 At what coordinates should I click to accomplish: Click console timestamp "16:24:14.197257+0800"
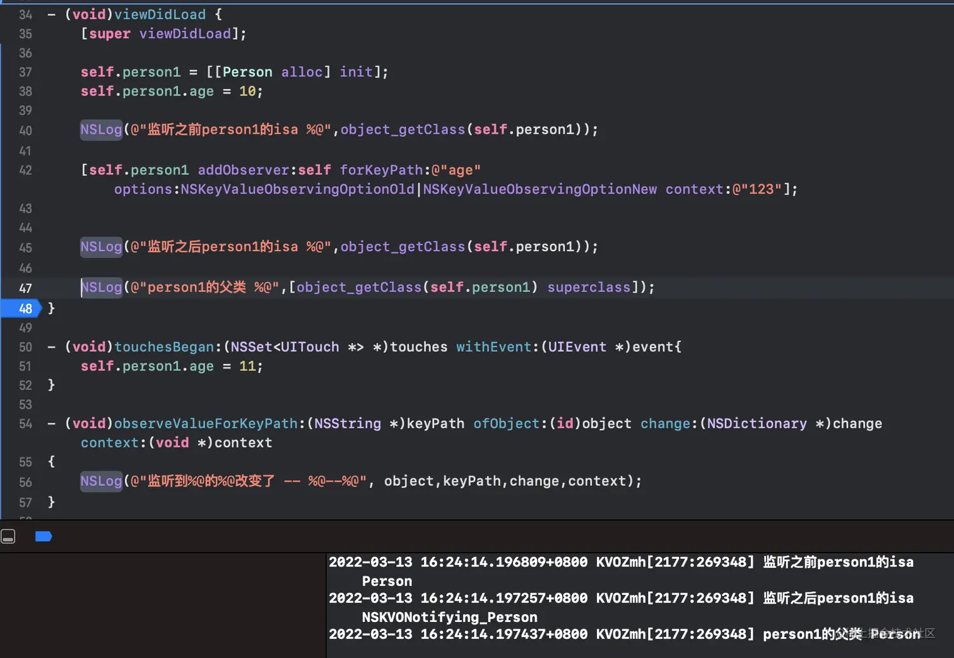point(504,598)
